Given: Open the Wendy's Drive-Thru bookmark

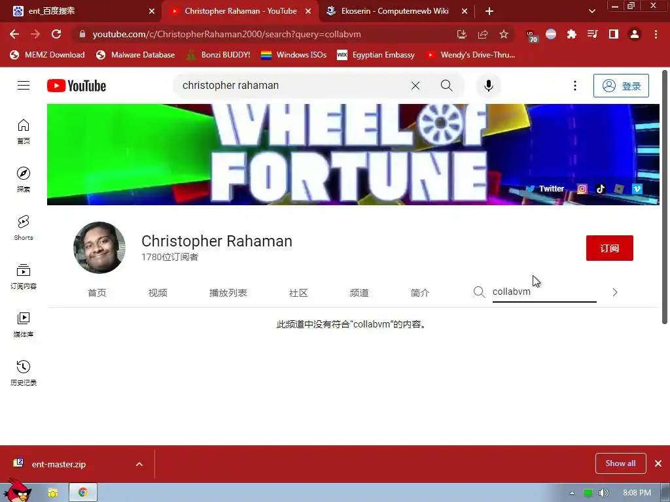Looking at the screenshot, I should click(470, 55).
